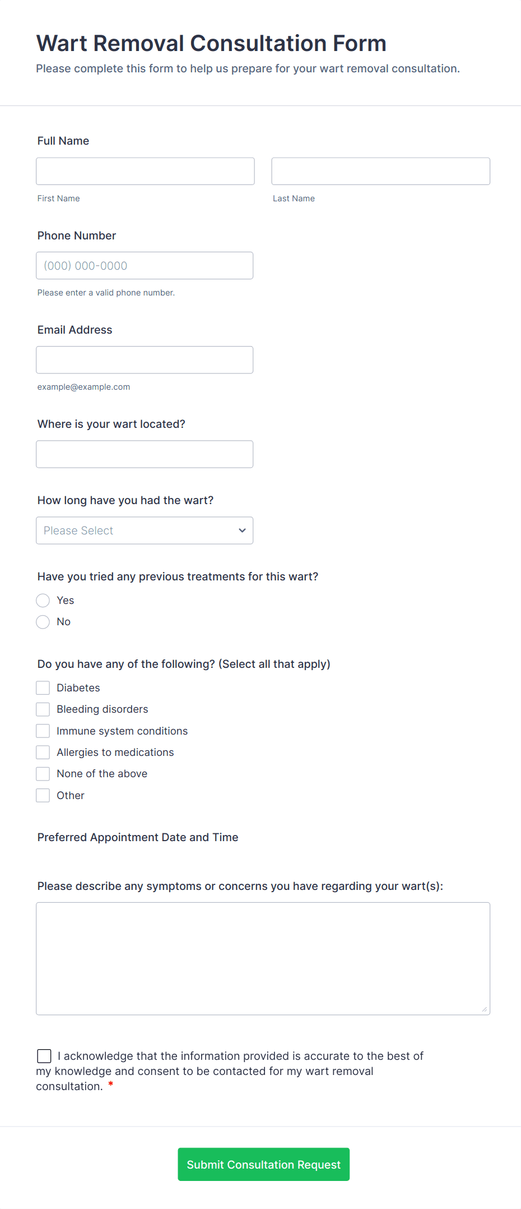
Task: Select None of the above checkbox
Action: (43, 773)
